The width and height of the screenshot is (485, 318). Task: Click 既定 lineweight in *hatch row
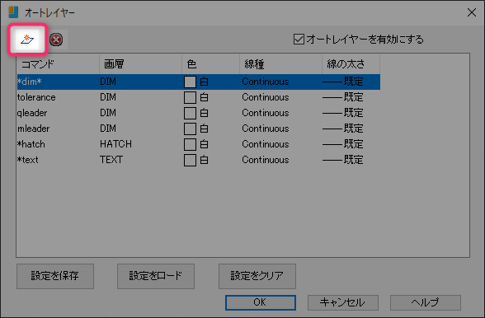[343, 144]
